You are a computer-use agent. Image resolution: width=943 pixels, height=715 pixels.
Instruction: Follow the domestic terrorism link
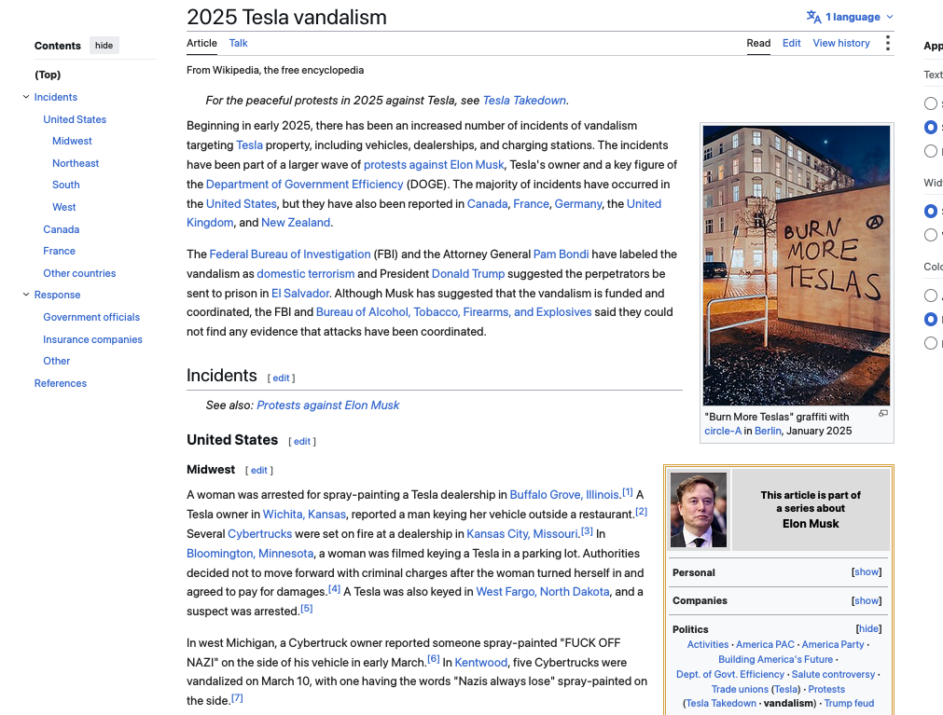tap(306, 274)
